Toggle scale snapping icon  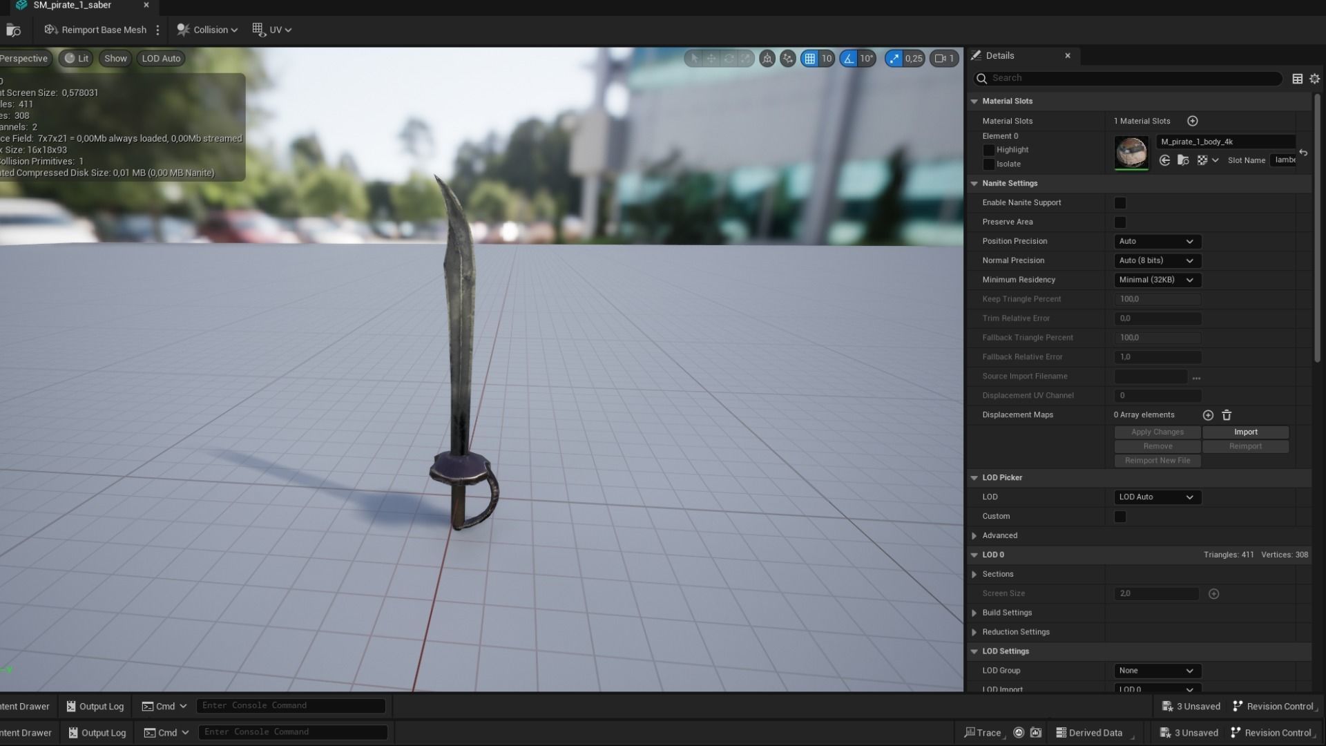[894, 59]
